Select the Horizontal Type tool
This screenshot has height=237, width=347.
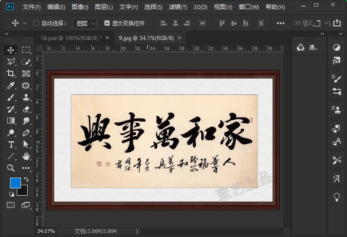point(10,144)
